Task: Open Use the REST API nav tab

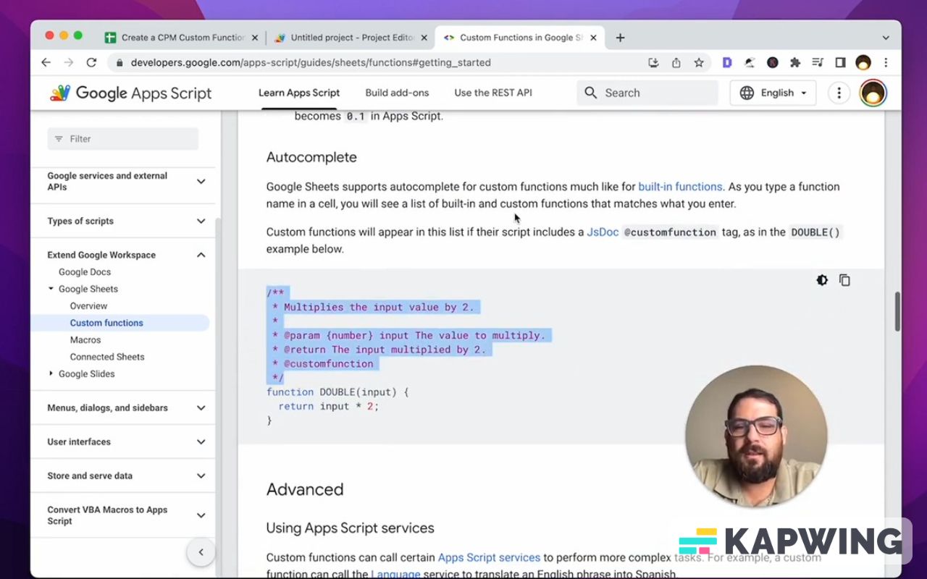Action: (493, 93)
